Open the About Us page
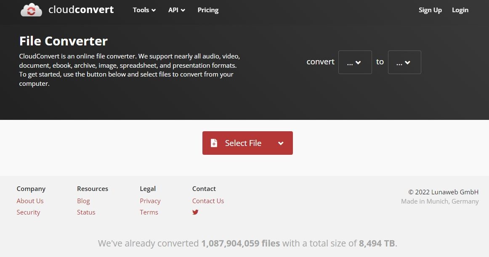The height and width of the screenshot is (257, 489). coord(30,201)
